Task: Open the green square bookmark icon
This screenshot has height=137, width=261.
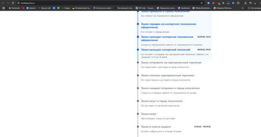Action: (59, 8)
